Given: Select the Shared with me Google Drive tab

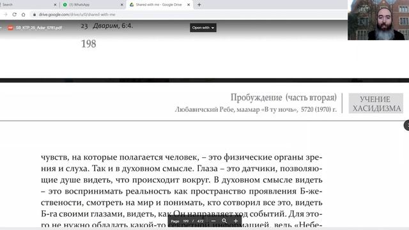Looking at the screenshot, I should point(160,4).
